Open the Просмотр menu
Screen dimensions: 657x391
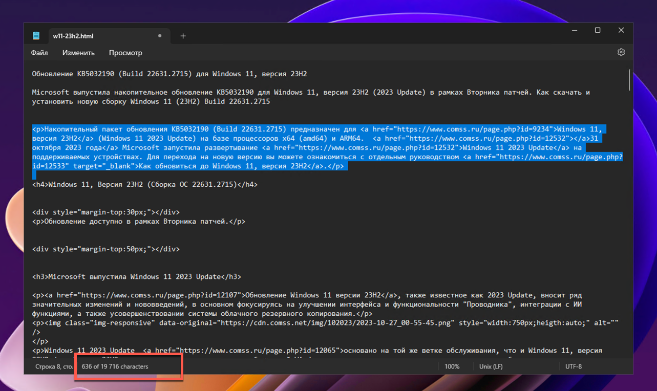point(125,53)
